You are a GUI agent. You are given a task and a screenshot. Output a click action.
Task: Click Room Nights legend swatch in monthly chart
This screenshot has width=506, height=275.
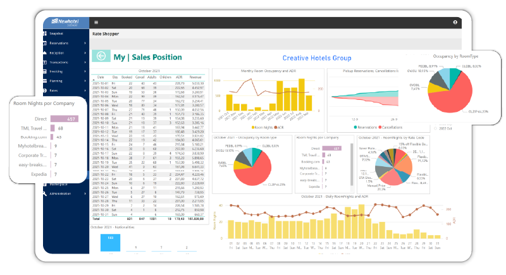[x=253, y=127]
